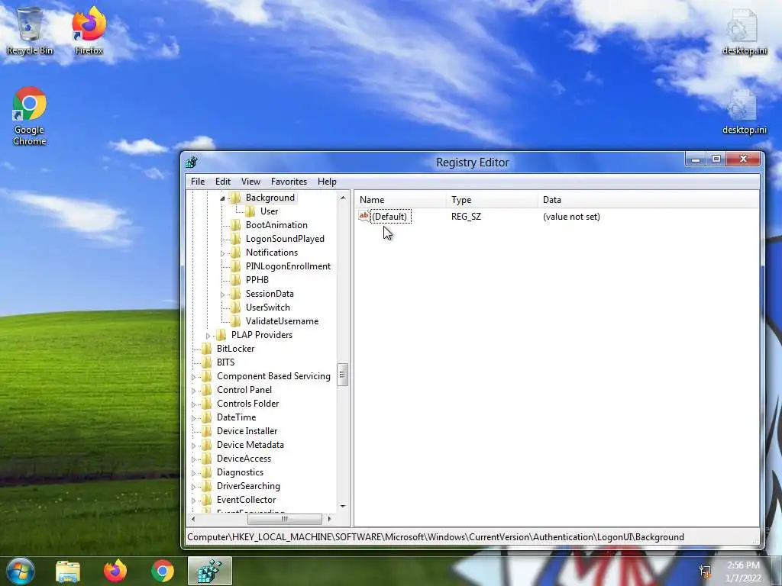
Task: Open the Google Chrome desktop shortcut
Action: click(x=29, y=116)
